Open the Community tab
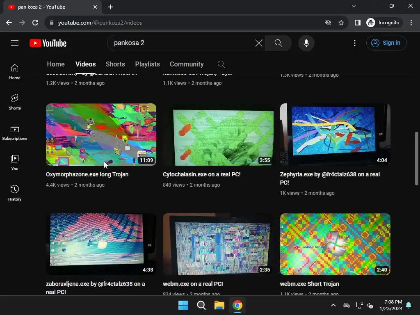Screen dimensions: 420x315 (x=187, y=64)
